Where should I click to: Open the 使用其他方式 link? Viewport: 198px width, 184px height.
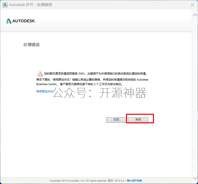tap(45, 91)
